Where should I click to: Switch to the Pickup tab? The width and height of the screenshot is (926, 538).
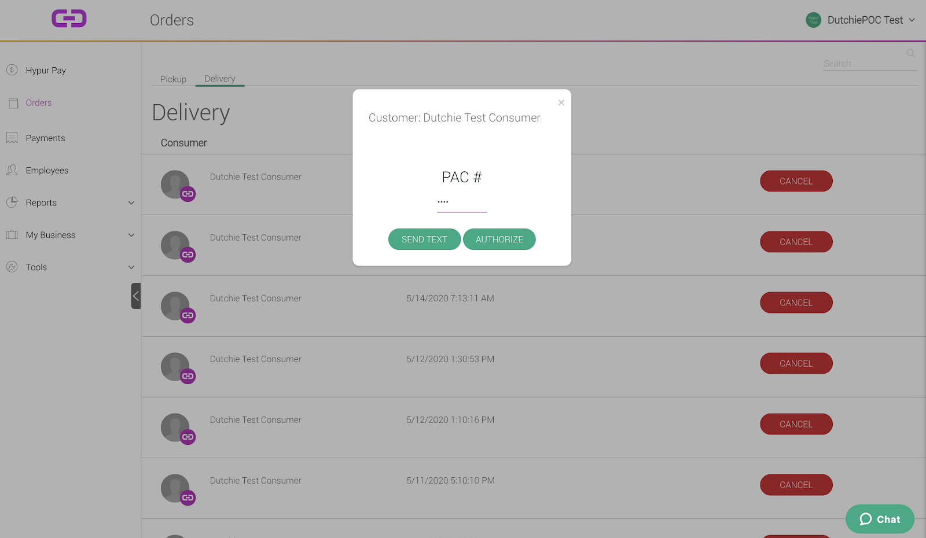pos(173,79)
